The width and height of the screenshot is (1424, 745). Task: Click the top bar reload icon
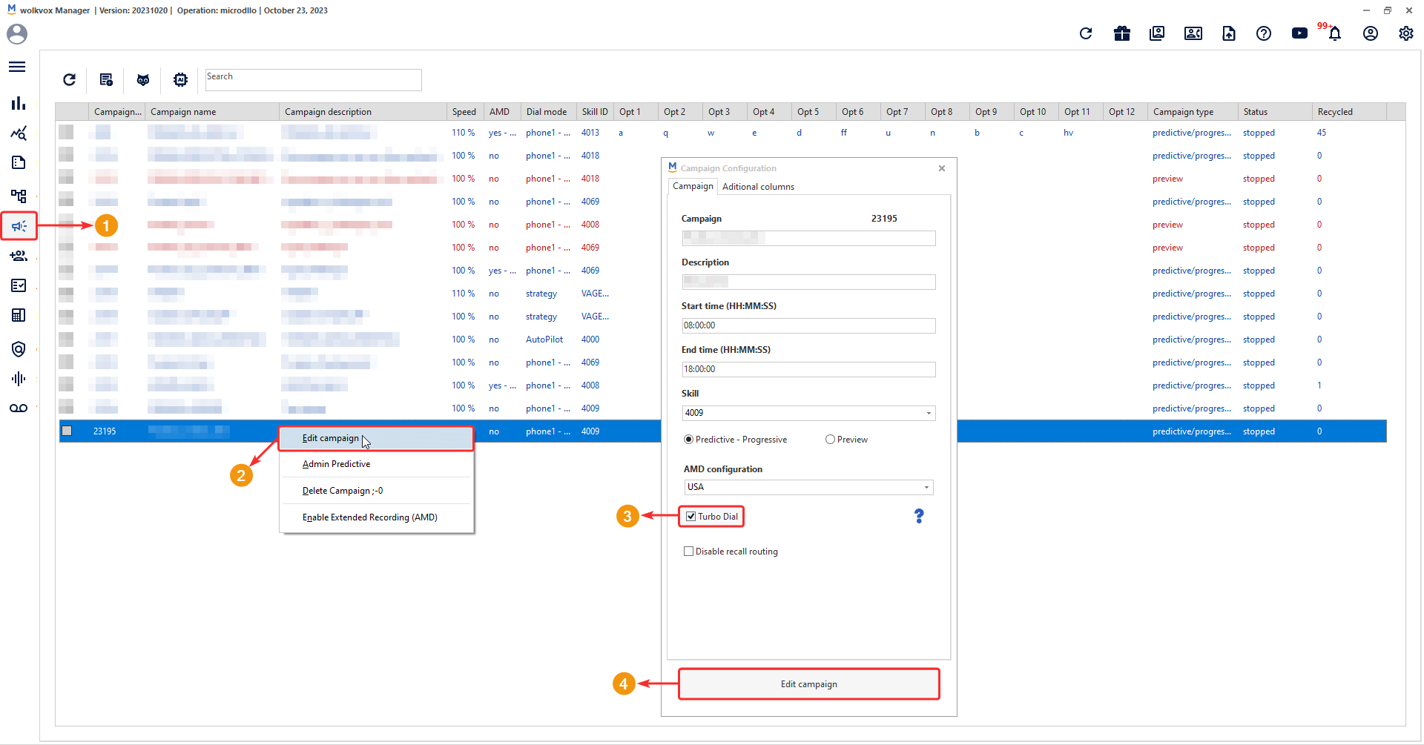(1086, 33)
